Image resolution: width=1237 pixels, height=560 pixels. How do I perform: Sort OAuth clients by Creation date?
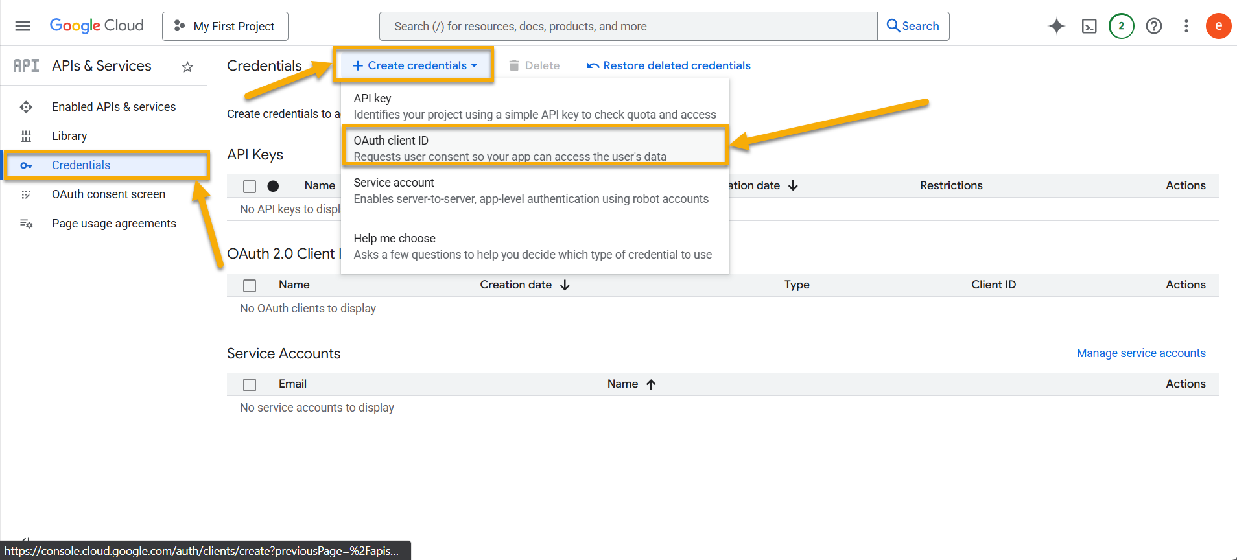point(524,285)
